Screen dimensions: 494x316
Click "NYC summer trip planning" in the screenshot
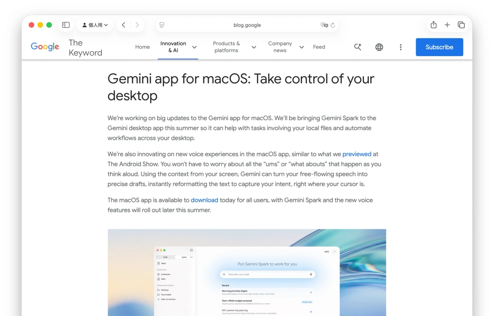click(x=235, y=310)
